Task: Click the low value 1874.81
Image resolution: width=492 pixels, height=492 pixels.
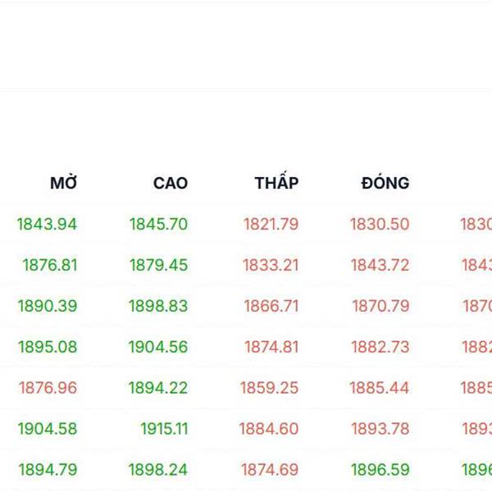Action: coord(271,347)
